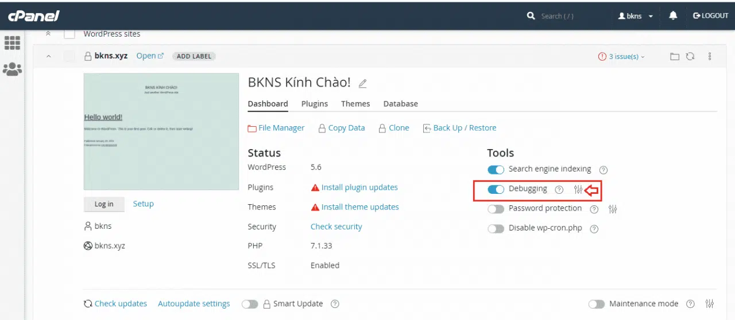Click Install plugin updates link
735x320 pixels.
(x=359, y=188)
